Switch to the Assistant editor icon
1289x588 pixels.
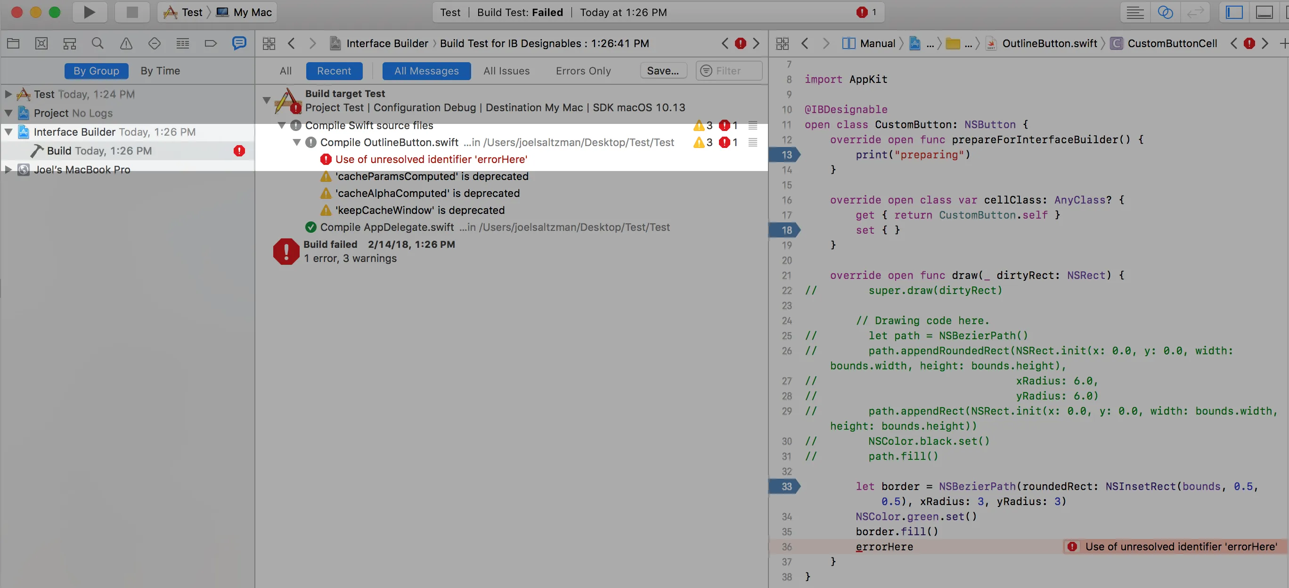(x=1165, y=12)
